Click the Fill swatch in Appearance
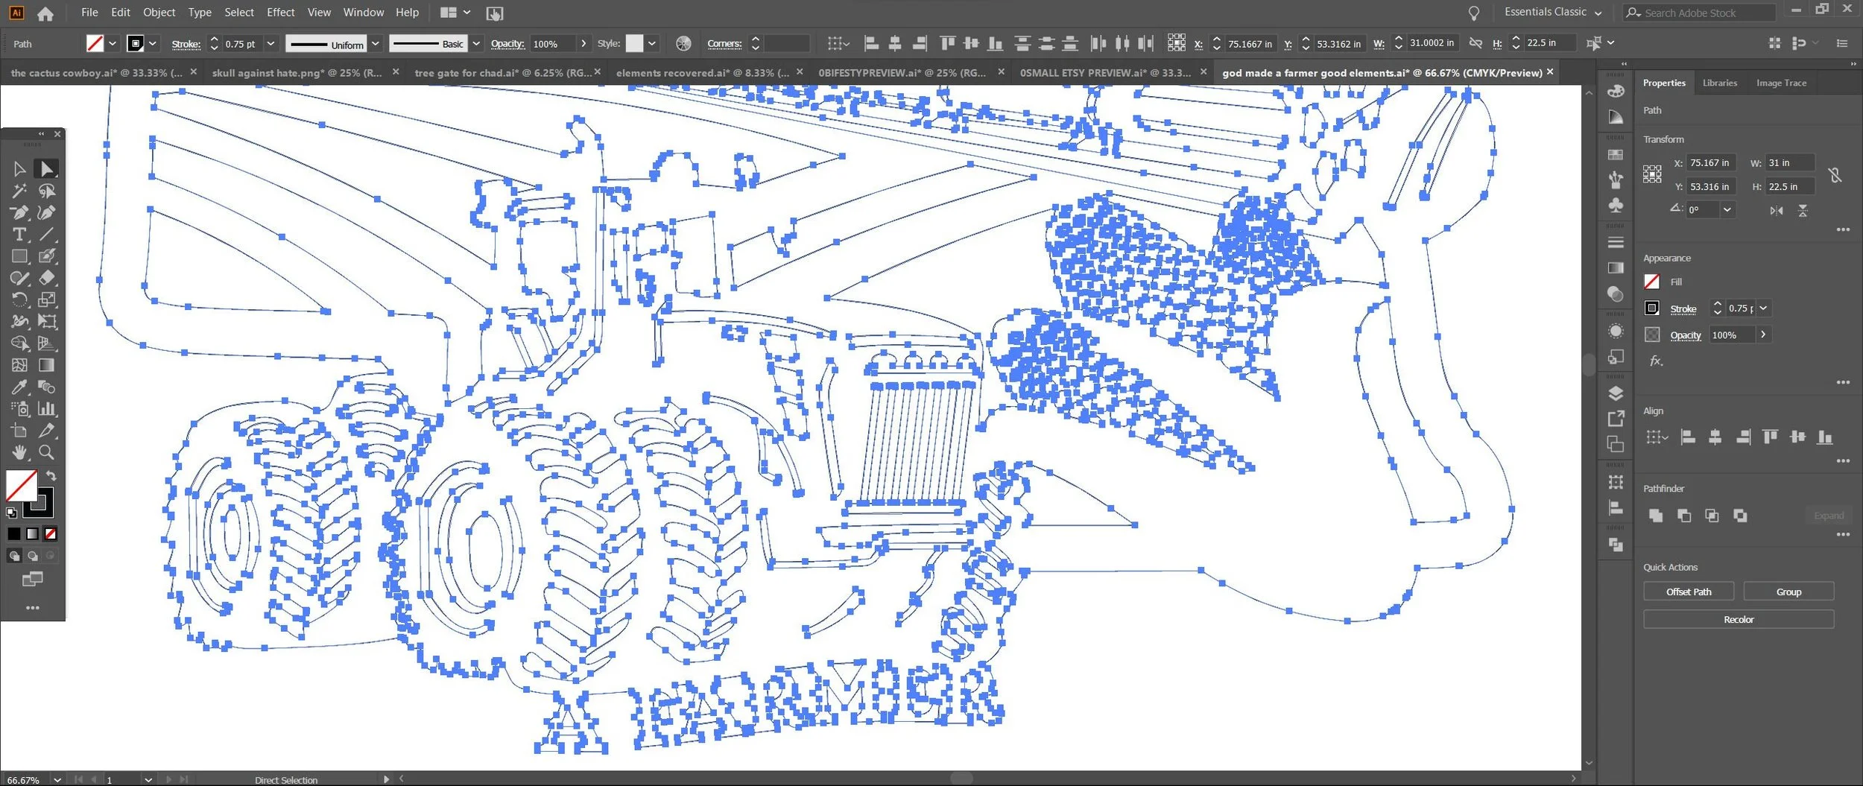 point(1652,282)
